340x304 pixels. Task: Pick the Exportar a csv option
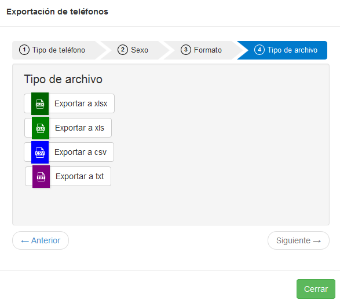[x=69, y=152]
